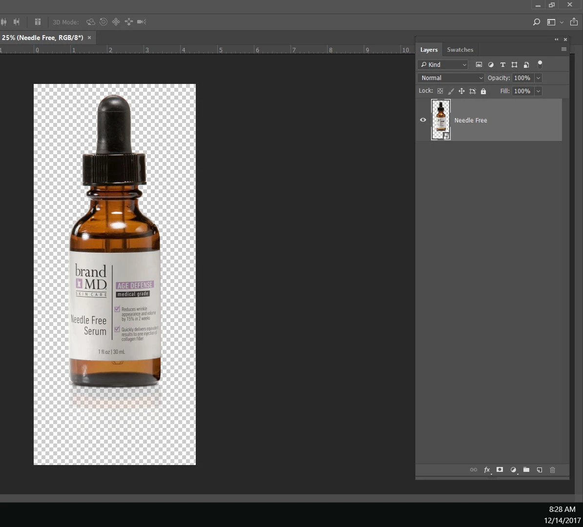Image resolution: width=583 pixels, height=527 pixels.
Task: Switch to the Layers tab
Action: click(x=429, y=50)
